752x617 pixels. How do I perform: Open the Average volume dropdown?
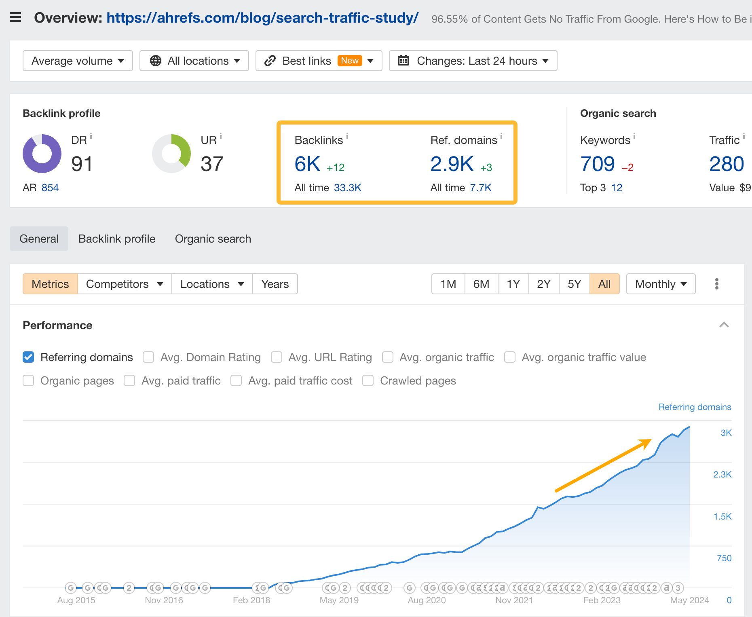pyautogui.click(x=78, y=61)
